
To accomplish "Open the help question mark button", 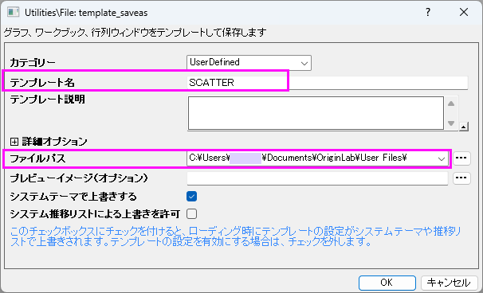I will pos(428,12).
